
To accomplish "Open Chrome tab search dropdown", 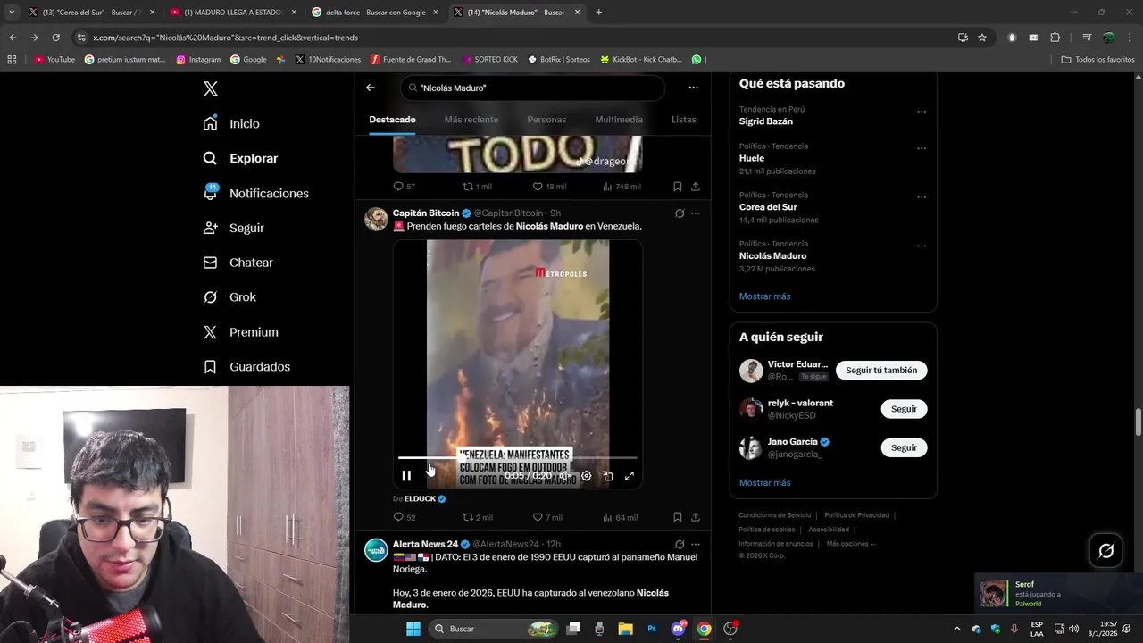I will 12,13.
